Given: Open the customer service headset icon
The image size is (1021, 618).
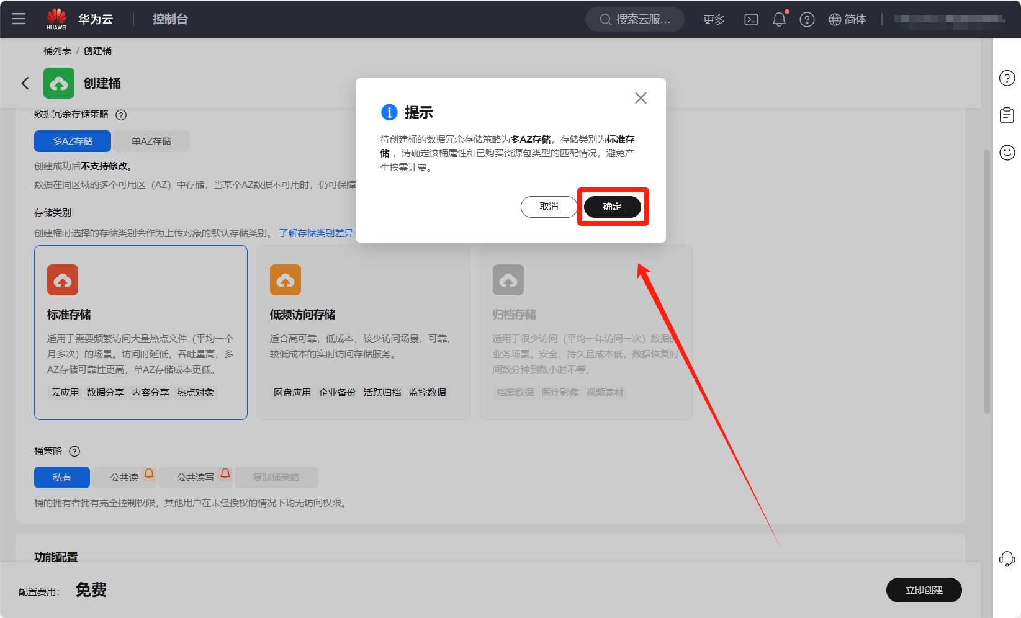Looking at the screenshot, I should (1007, 558).
